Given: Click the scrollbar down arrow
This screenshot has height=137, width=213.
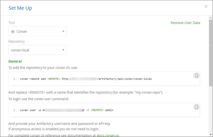Looking at the screenshot, I should [210, 134].
